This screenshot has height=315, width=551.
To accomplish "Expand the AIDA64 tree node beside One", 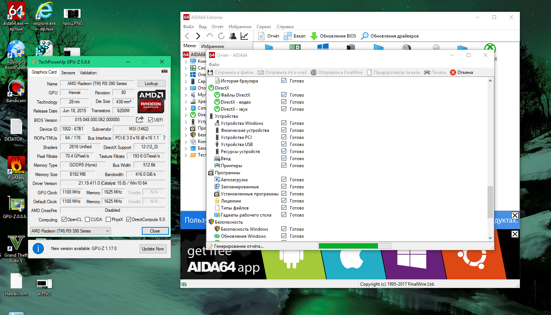I will click(186, 75).
